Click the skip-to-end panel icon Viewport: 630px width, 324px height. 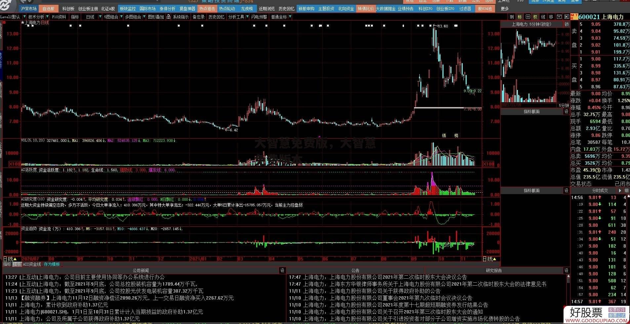pyautogui.click(x=567, y=17)
